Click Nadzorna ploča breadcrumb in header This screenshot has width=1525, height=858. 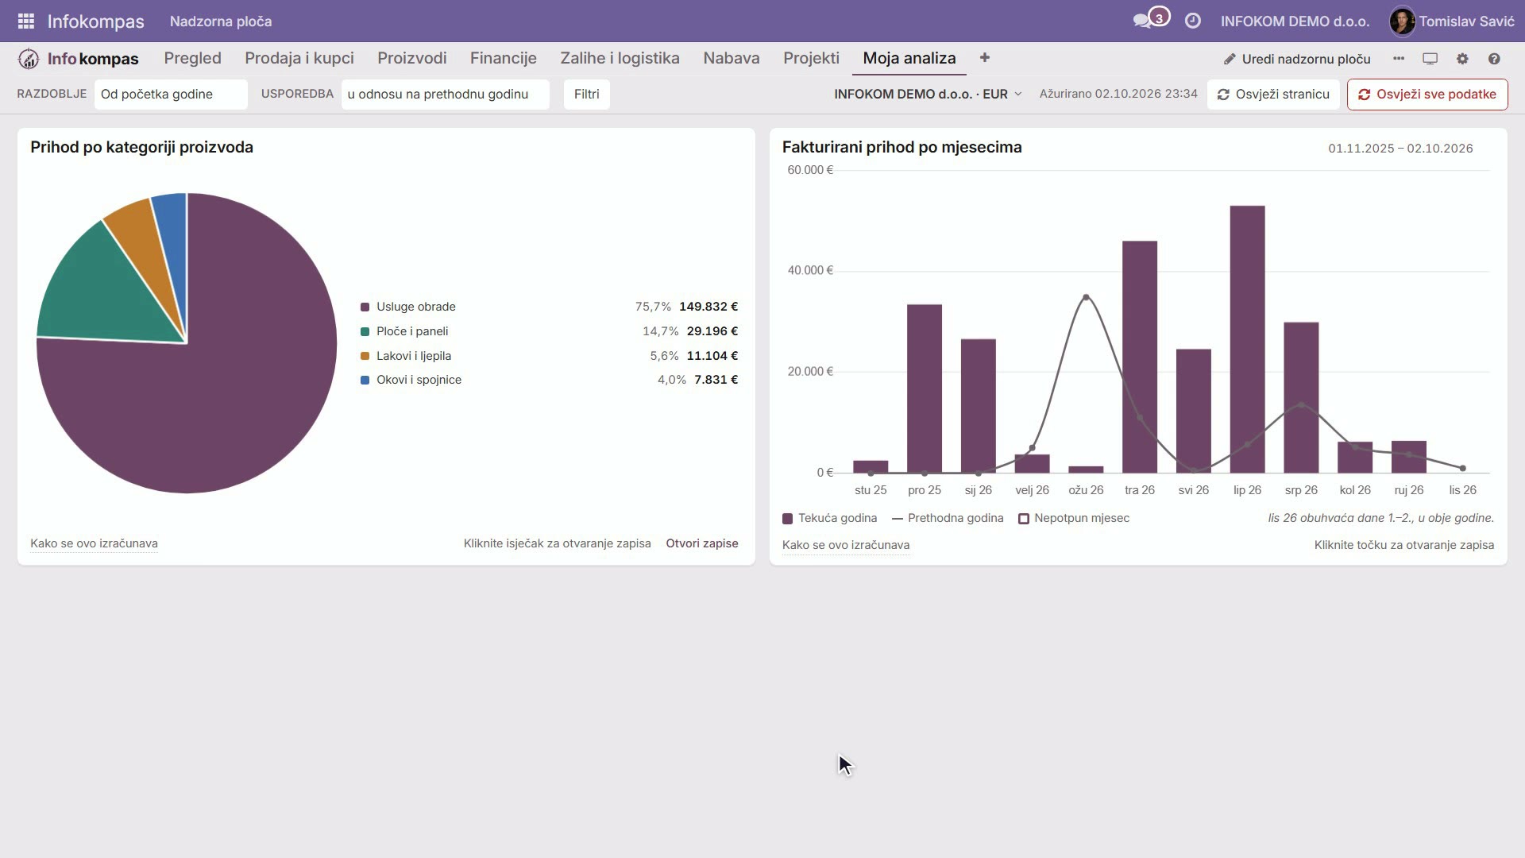pyautogui.click(x=221, y=21)
